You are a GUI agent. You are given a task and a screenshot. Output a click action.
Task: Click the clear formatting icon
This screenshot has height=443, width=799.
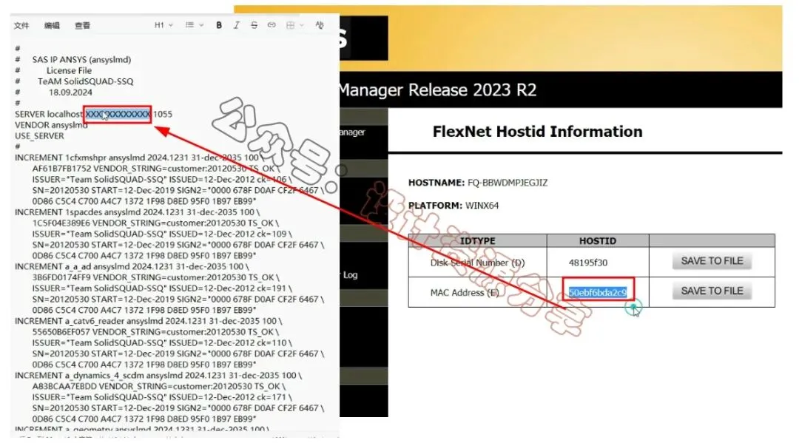pyautogui.click(x=320, y=25)
